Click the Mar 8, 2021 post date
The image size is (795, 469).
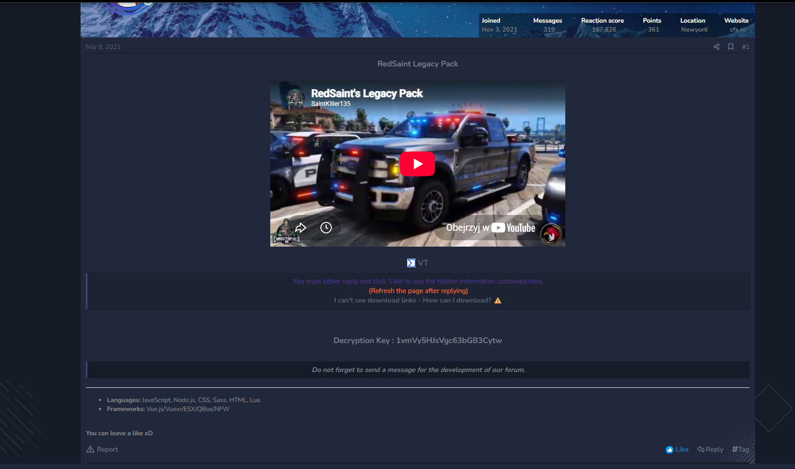pyautogui.click(x=103, y=47)
